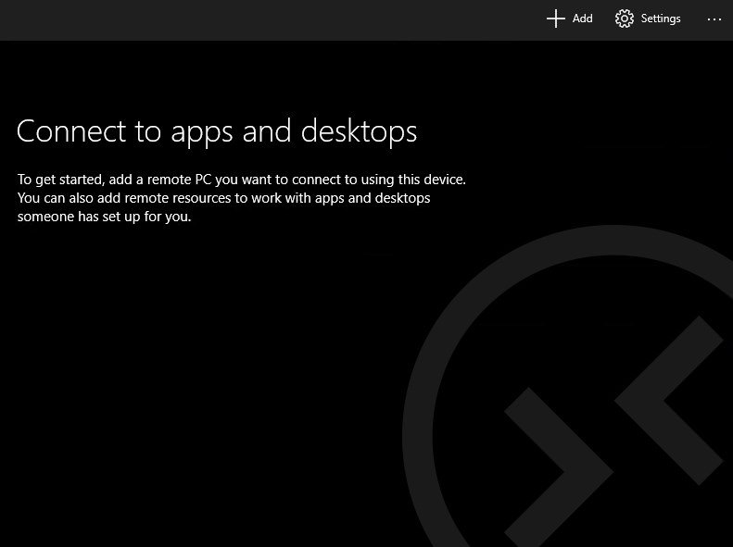Click the 'Connect to apps and desktops' heading

pyautogui.click(x=217, y=131)
